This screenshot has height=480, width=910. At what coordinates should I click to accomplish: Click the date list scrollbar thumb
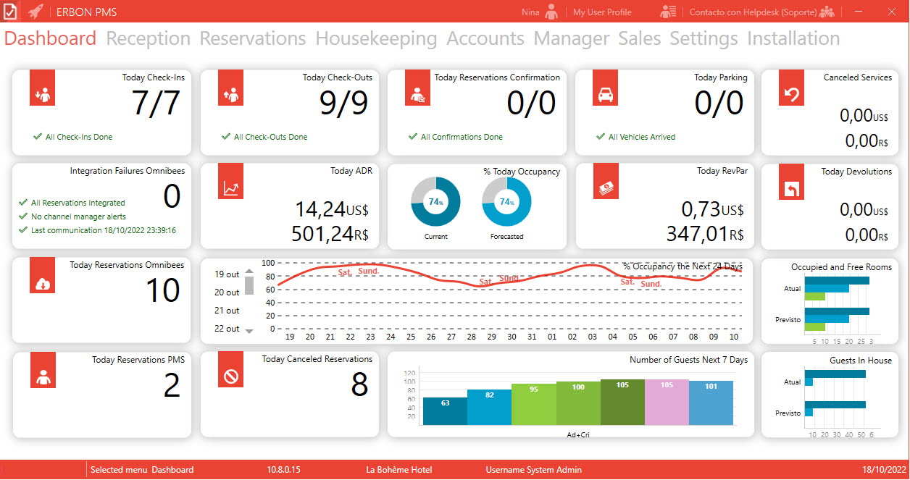[x=249, y=285]
